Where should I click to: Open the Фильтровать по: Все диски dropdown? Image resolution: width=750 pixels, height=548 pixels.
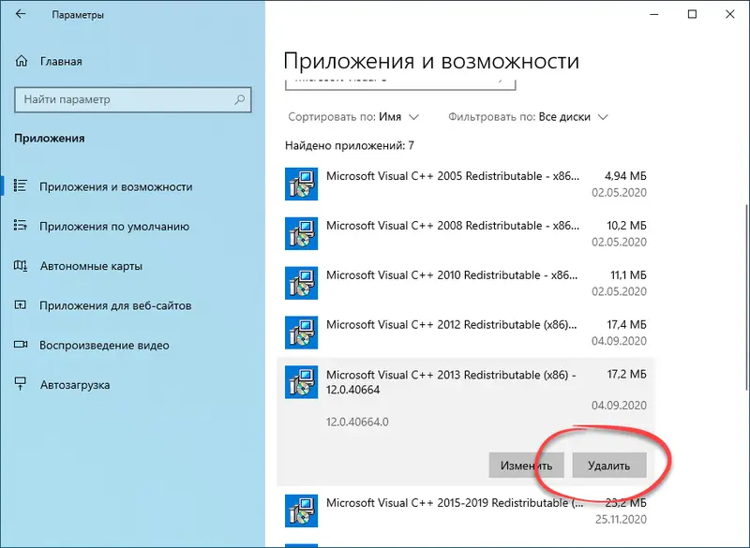(x=528, y=117)
